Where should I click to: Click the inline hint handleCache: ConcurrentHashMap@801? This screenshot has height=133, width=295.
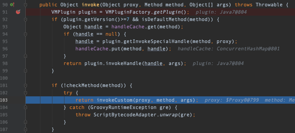[229, 49]
